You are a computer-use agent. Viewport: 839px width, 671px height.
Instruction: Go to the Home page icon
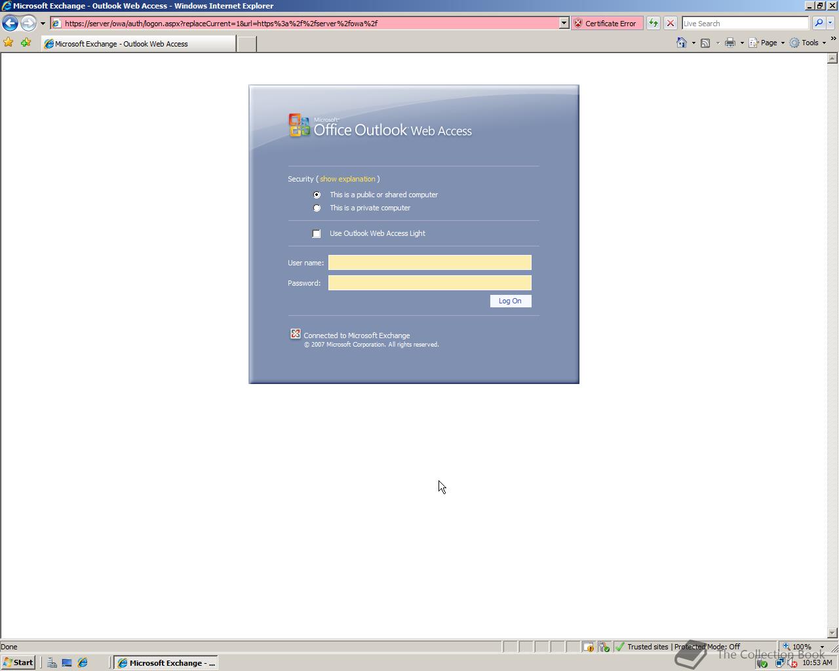click(x=682, y=43)
